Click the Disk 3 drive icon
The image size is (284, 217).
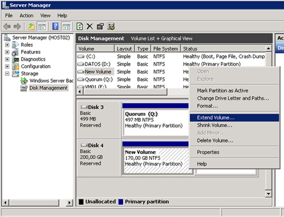pos(84,107)
